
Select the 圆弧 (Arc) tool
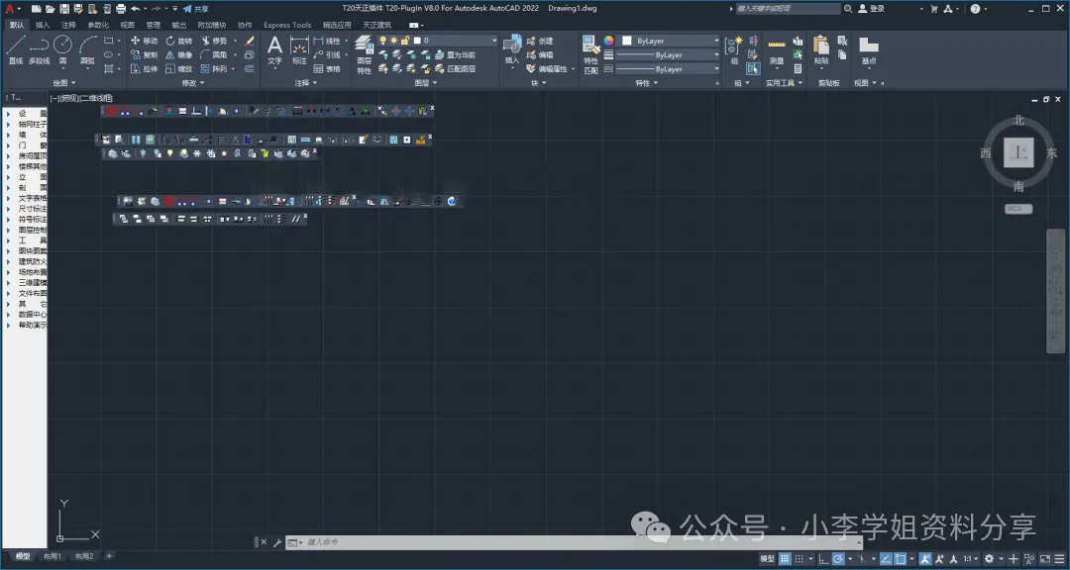click(87, 49)
